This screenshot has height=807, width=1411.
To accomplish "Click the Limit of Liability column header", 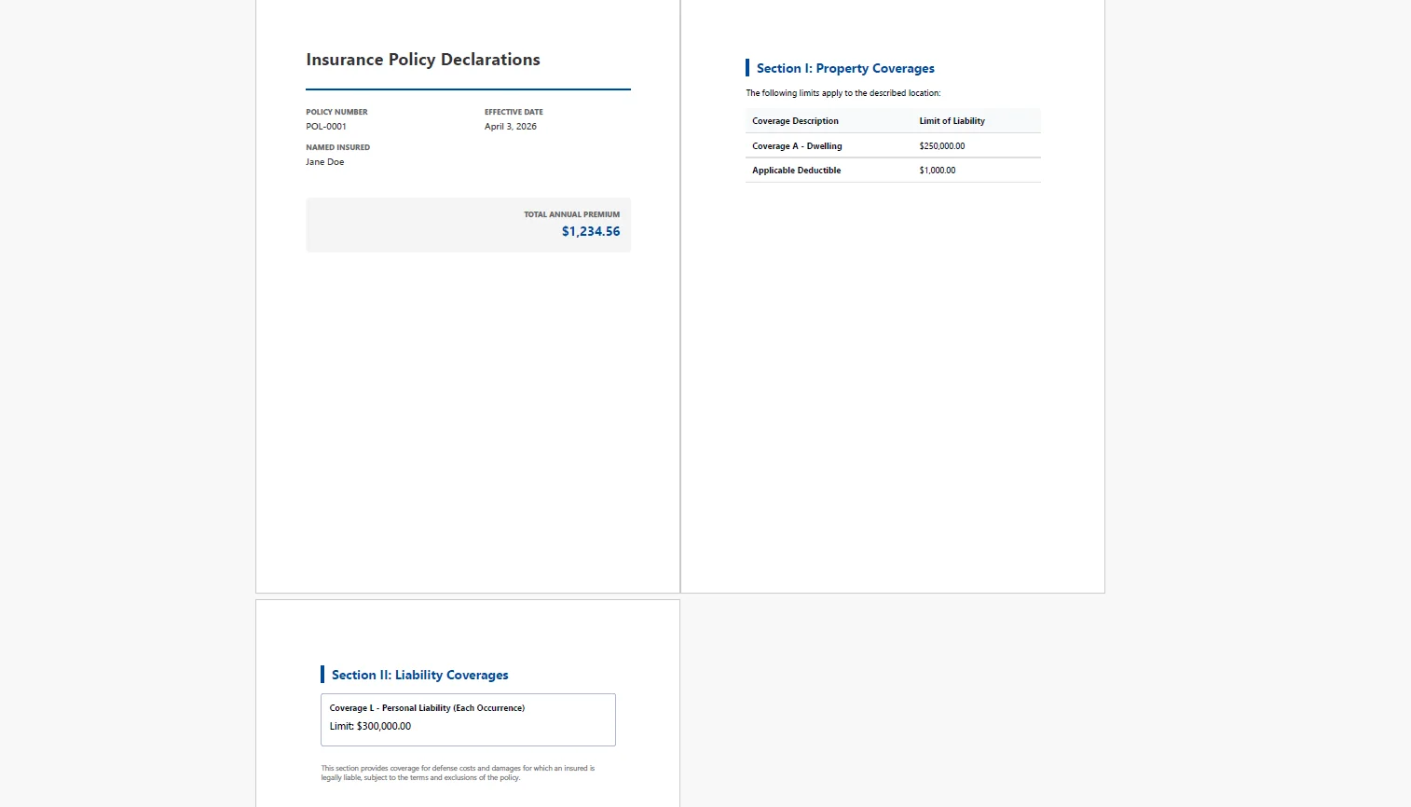I will tap(952, 121).
